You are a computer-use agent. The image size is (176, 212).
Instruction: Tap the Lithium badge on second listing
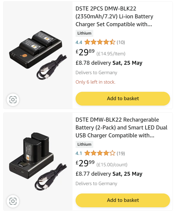[x=84, y=144]
